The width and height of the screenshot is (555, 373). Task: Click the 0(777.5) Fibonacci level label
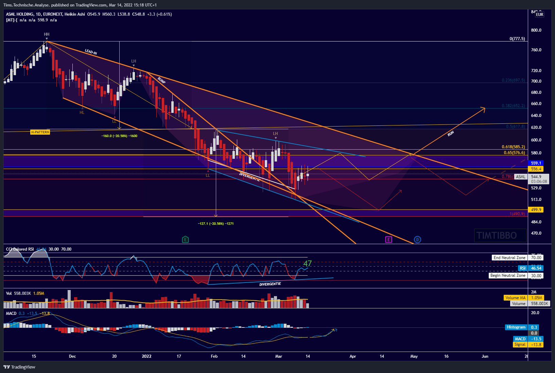click(x=517, y=39)
